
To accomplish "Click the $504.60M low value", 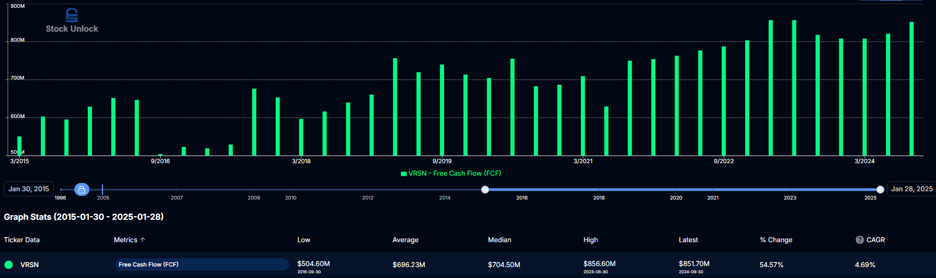I will (x=314, y=264).
